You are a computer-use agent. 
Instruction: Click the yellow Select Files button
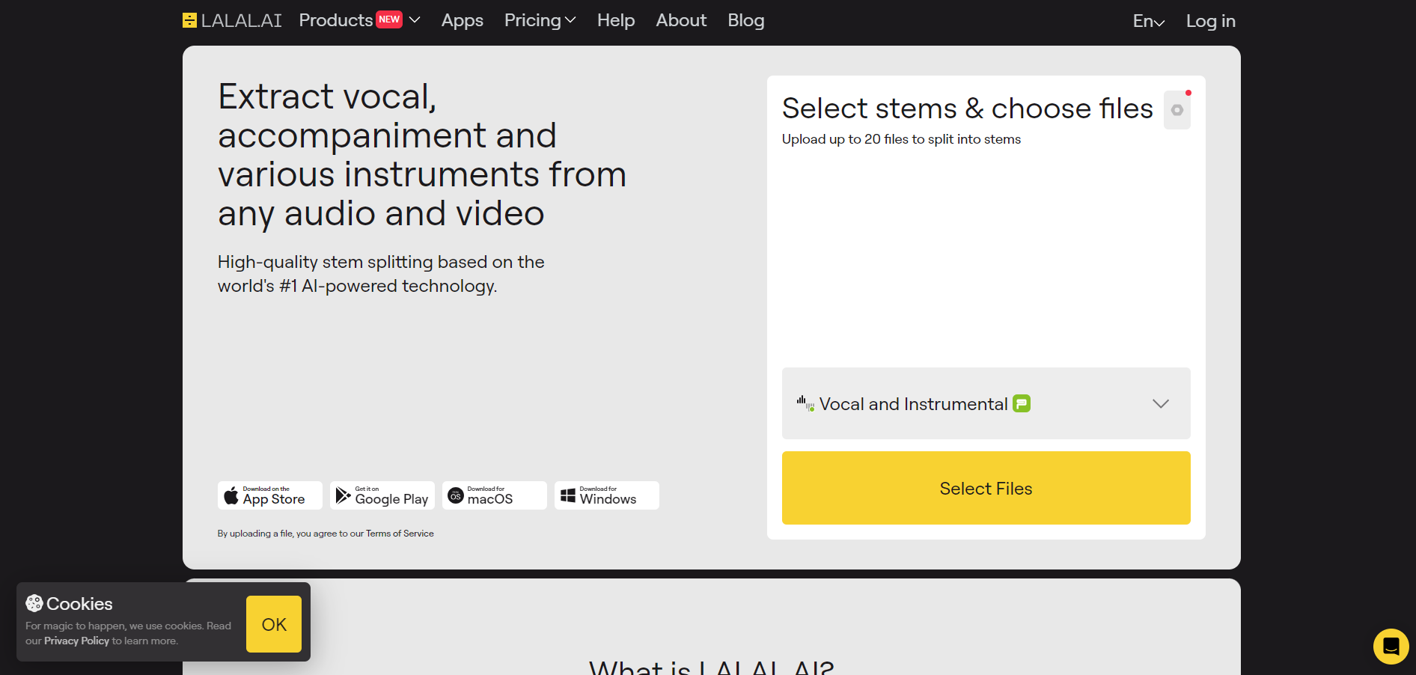click(x=986, y=488)
